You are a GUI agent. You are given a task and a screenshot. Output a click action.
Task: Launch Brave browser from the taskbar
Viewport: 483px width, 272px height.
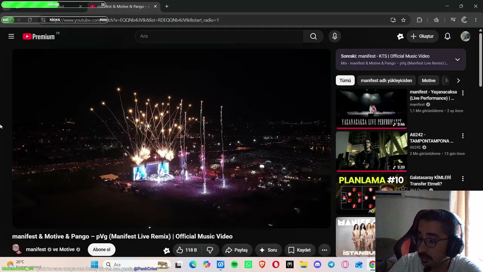(262, 265)
